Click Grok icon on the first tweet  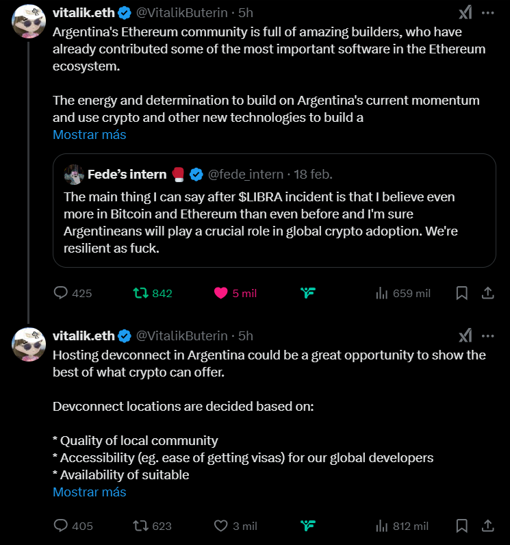pos(465,13)
